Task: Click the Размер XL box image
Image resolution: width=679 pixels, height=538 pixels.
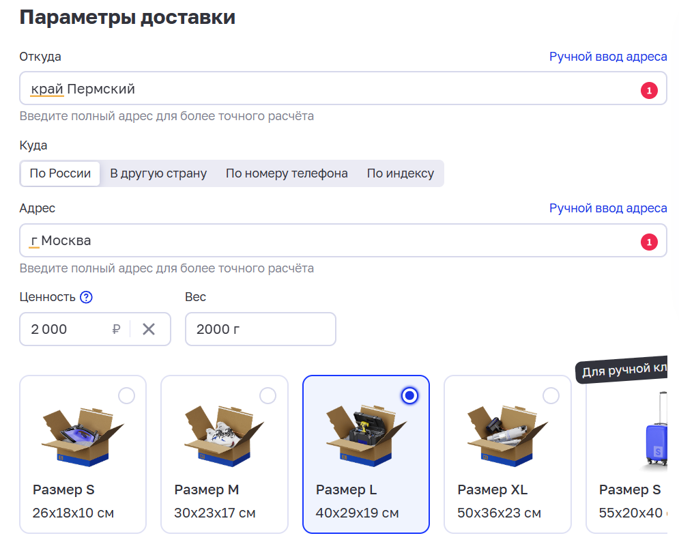Action: [507, 434]
